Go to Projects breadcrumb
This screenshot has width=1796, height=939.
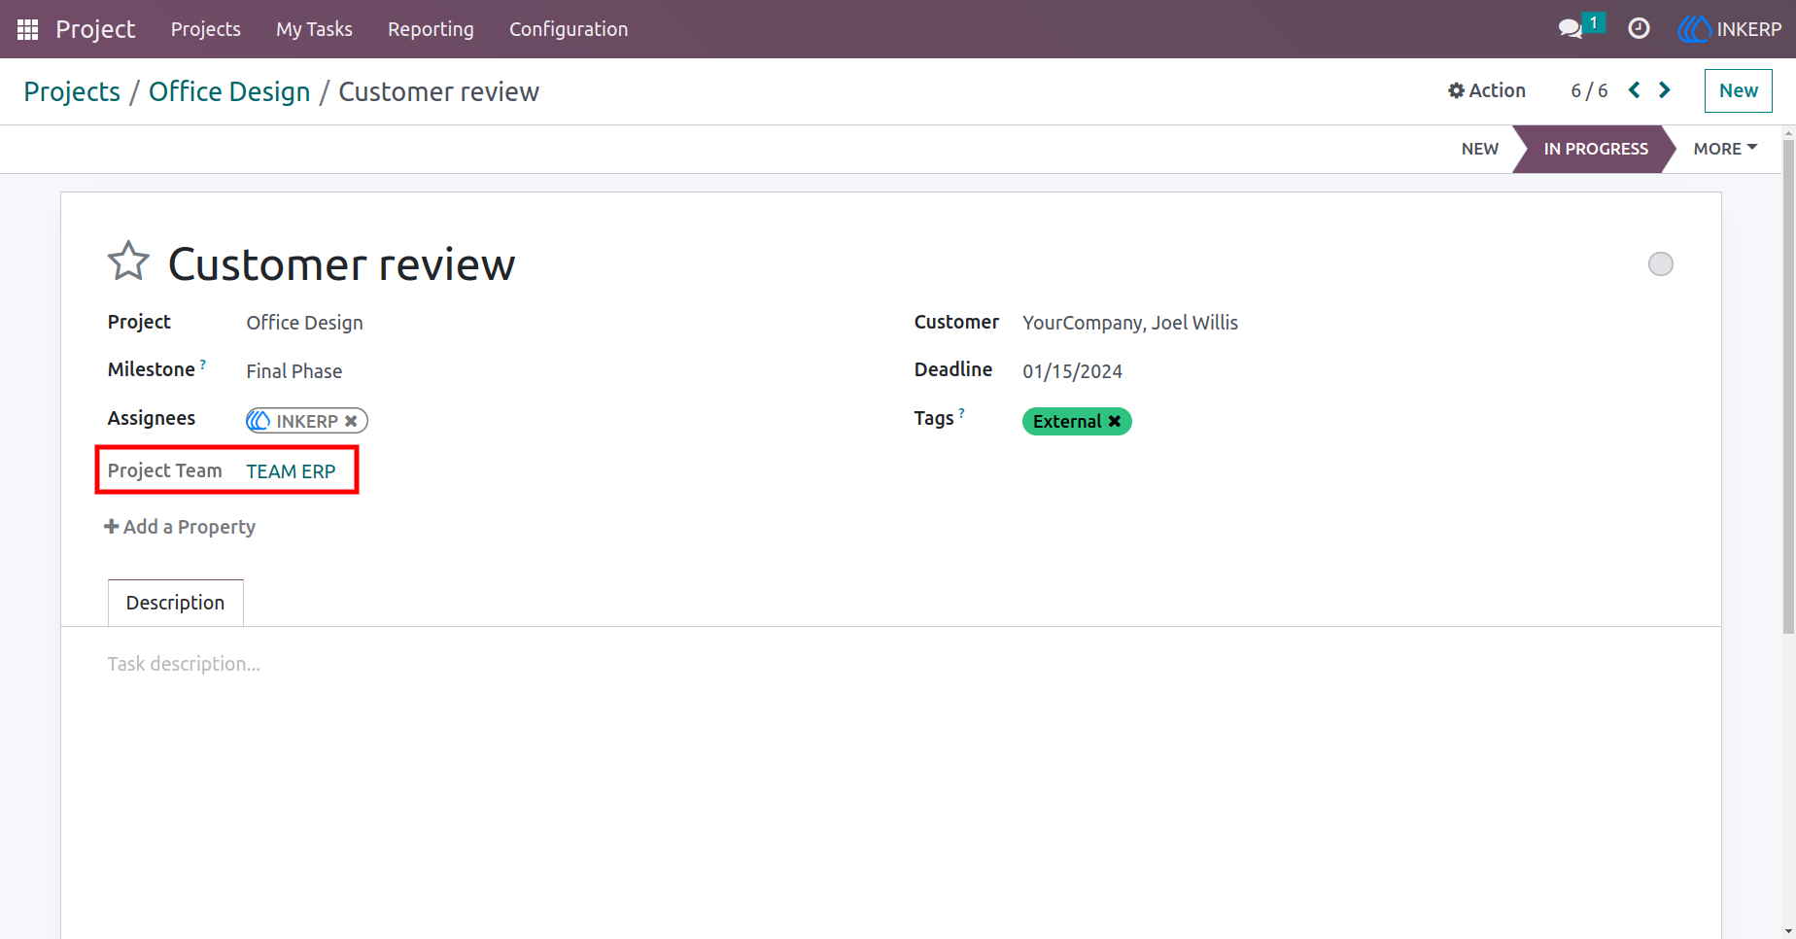tap(72, 91)
